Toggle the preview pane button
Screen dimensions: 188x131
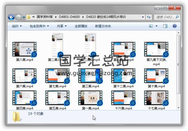pyautogui.click(x=165, y=26)
